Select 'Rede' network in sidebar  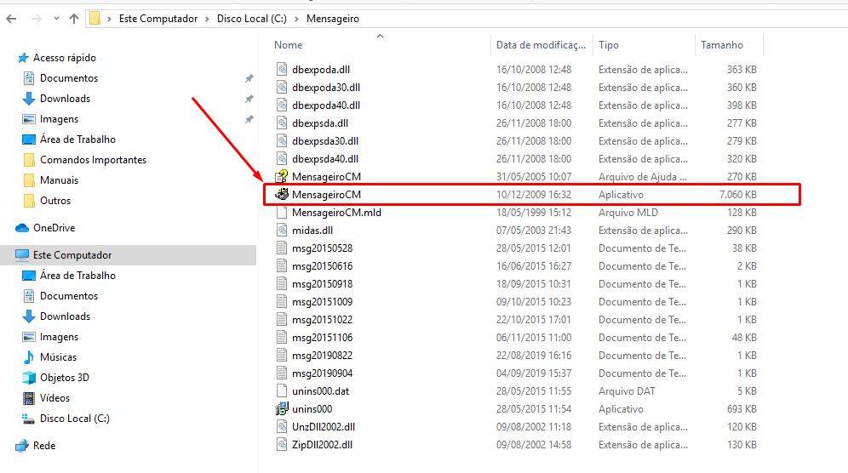[44, 446]
